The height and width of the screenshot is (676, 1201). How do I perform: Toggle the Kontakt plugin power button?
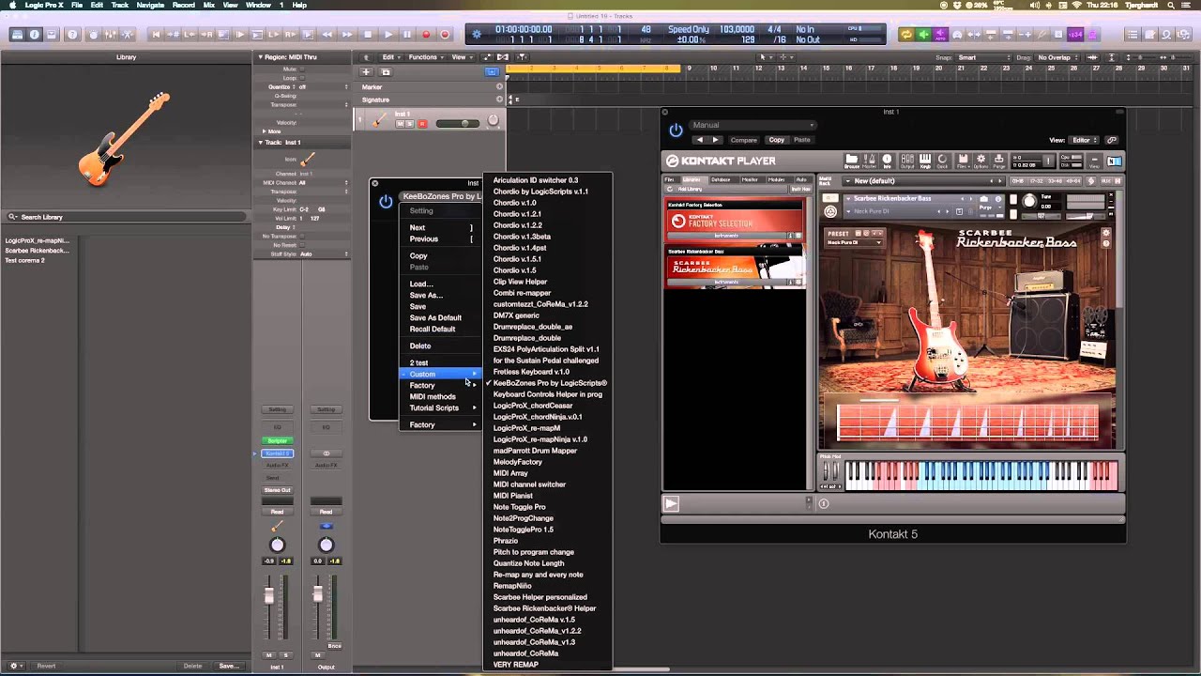(676, 131)
